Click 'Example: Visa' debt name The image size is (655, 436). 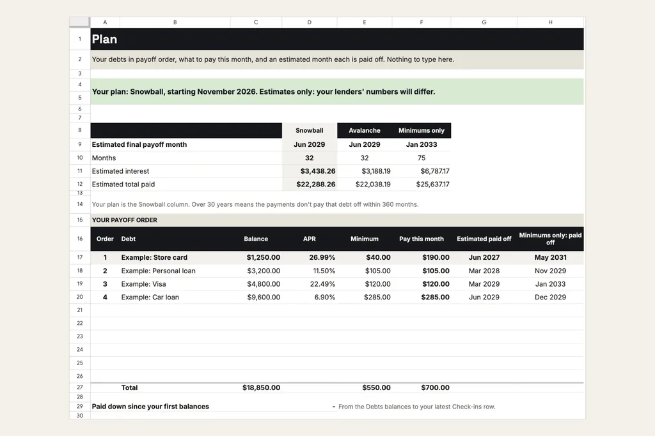pos(143,284)
